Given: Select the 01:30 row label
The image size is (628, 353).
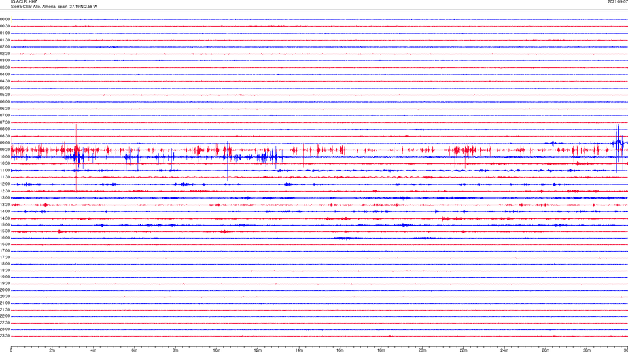Looking at the screenshot, I should pyautogui.click(x=5, y=40).
